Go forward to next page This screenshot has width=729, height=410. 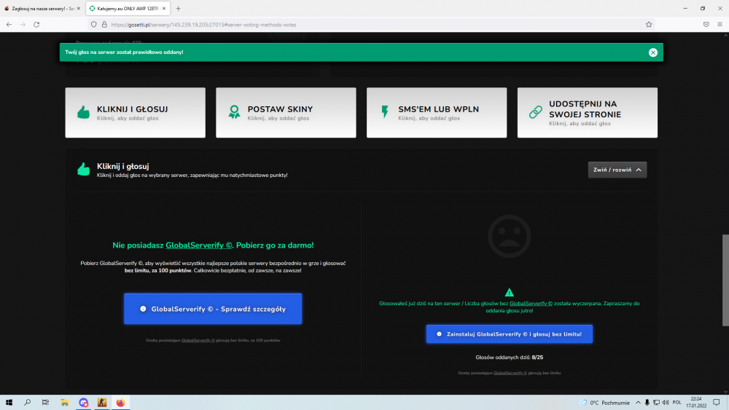pos(23,25)
